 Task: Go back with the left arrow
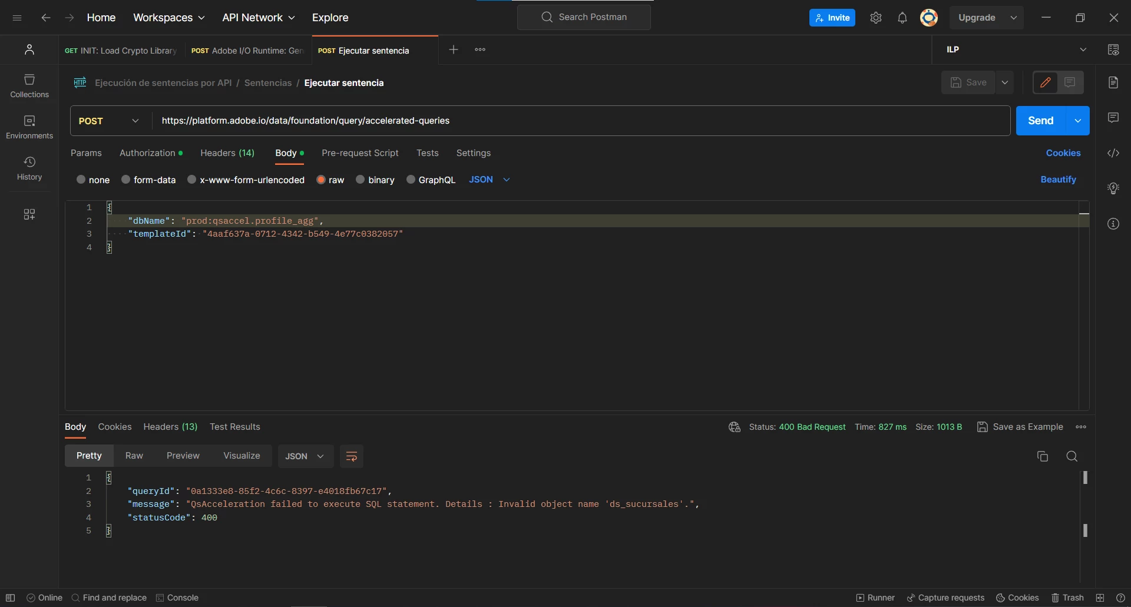click(46, 18)
